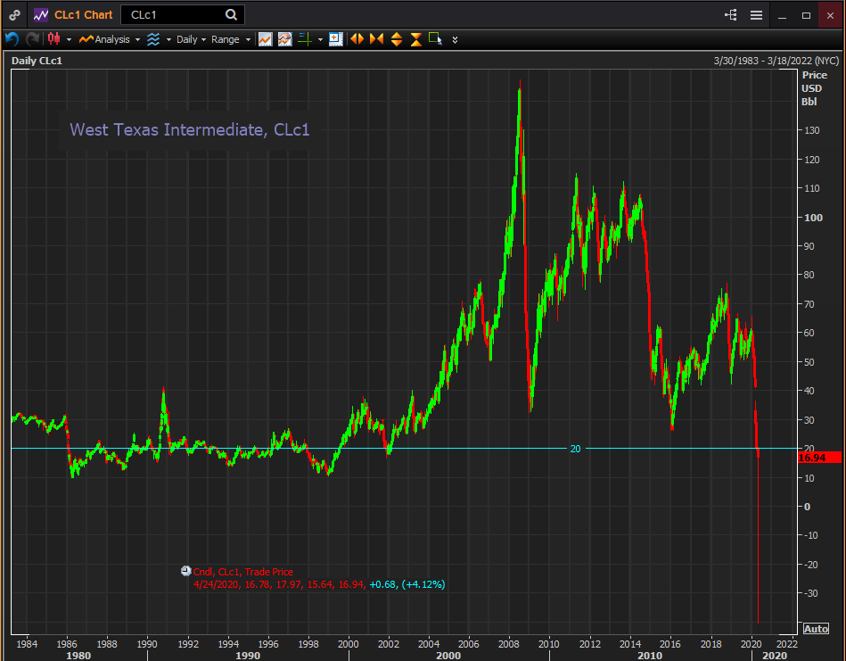Select the candlestick chart type icon
Image resolution: width=846 pixels, height=661 pixels.
[54, 39]
